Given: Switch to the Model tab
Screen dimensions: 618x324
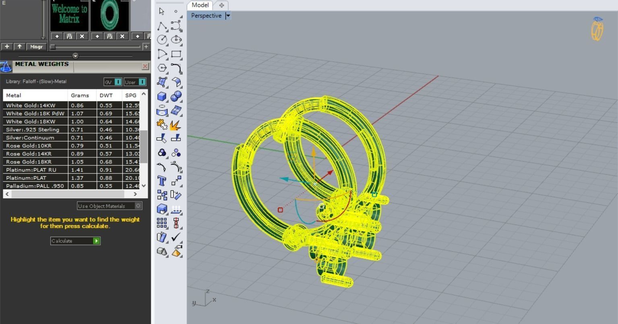Looking at the screenshot, I should (200, 5).
